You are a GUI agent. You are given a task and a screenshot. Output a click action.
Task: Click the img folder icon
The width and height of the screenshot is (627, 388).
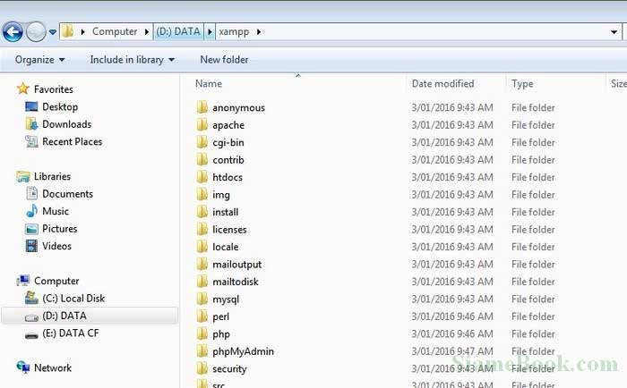coord(202,194)
